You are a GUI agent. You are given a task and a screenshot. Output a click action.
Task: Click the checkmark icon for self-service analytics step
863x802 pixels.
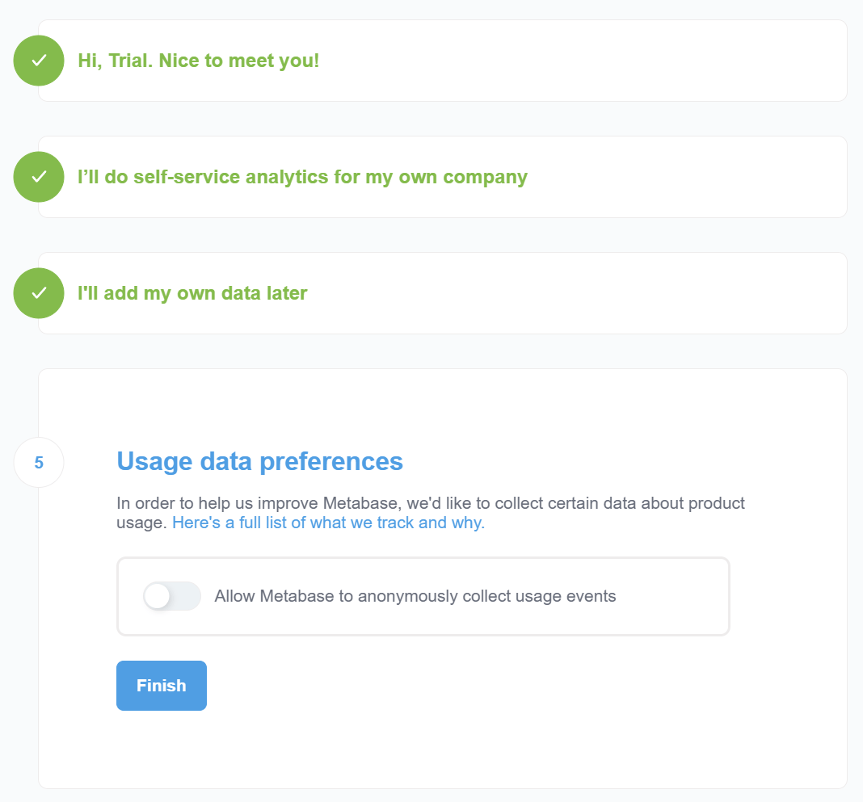39,177
